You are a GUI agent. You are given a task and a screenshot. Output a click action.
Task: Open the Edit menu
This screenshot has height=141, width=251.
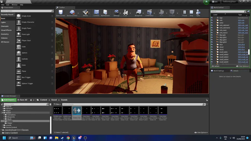[x=8, y=5]
